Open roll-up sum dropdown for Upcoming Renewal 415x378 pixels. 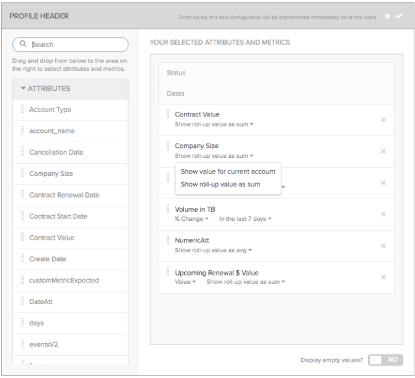246,282
